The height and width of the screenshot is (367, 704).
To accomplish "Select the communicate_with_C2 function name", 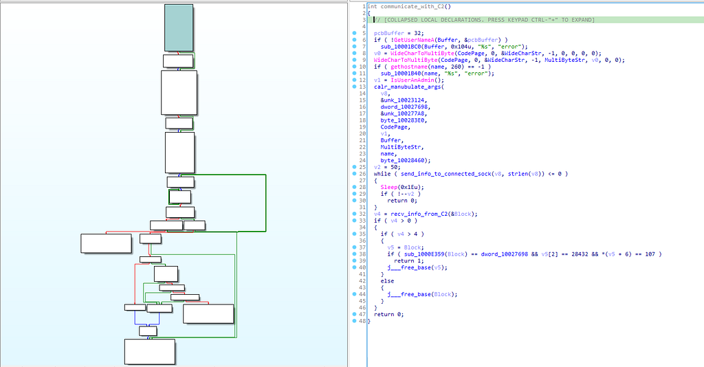I will click(x=412, y=7).
